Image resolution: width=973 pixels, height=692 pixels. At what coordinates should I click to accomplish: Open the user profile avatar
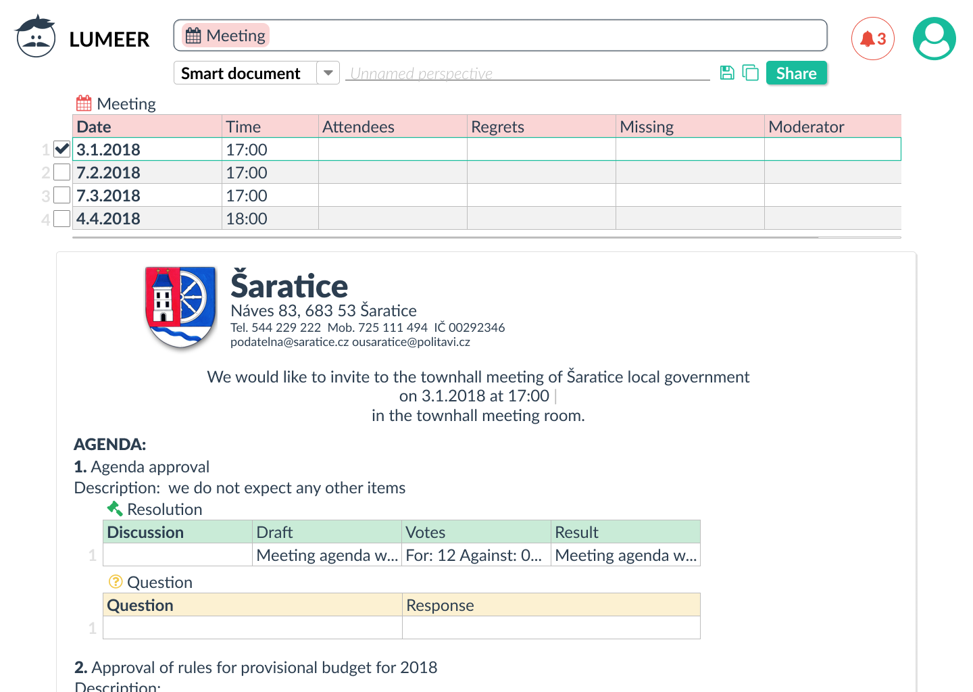click(934, 39)
